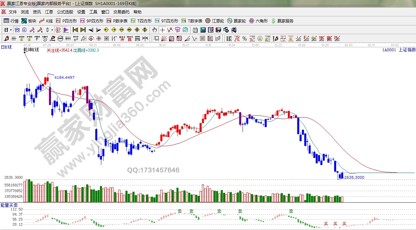Click the calendar date icon
The height and width of the screenshot is (230, 416).
pos(195,30)
